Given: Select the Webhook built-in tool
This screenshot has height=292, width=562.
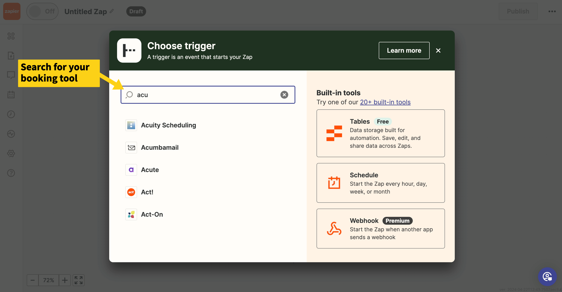Looking at the screenshot, I should coord(380,229).
